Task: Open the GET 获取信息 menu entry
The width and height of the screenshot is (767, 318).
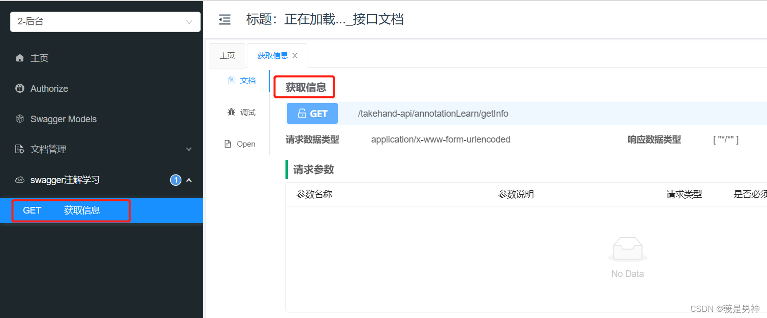Action: [x=71, y=210]
